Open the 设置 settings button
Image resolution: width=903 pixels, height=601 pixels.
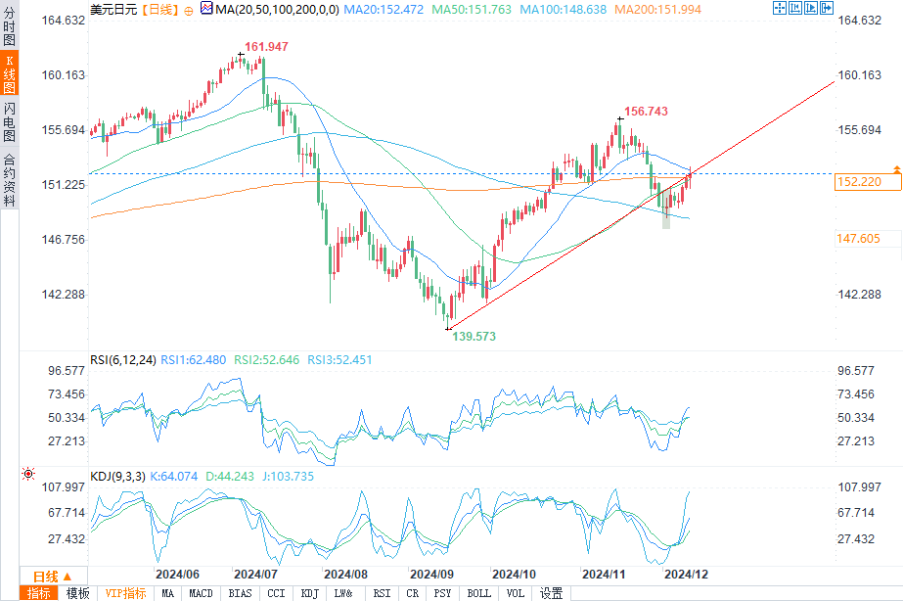551,593
